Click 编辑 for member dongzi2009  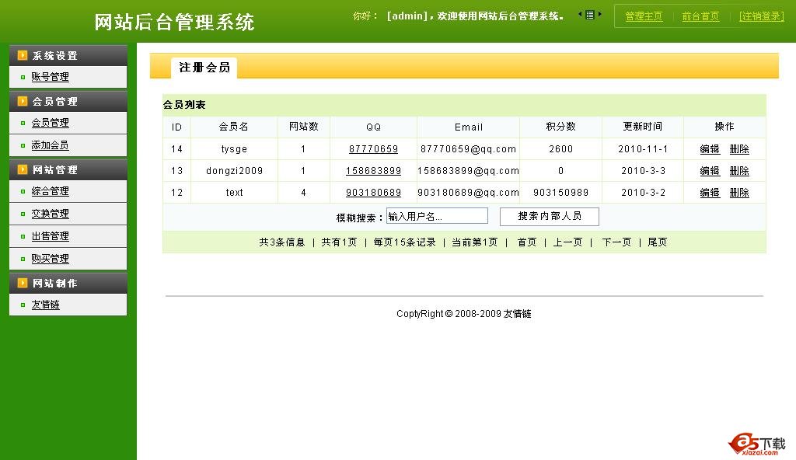coord(710,171)
